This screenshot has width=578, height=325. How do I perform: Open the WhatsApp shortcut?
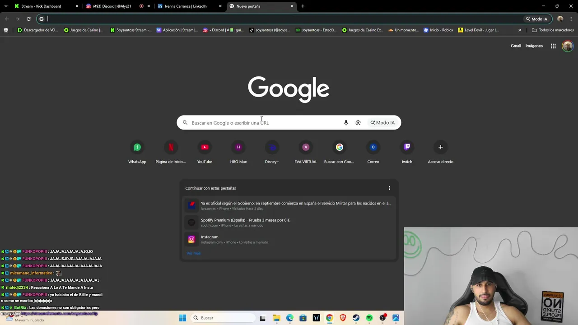tap(137, 153)
